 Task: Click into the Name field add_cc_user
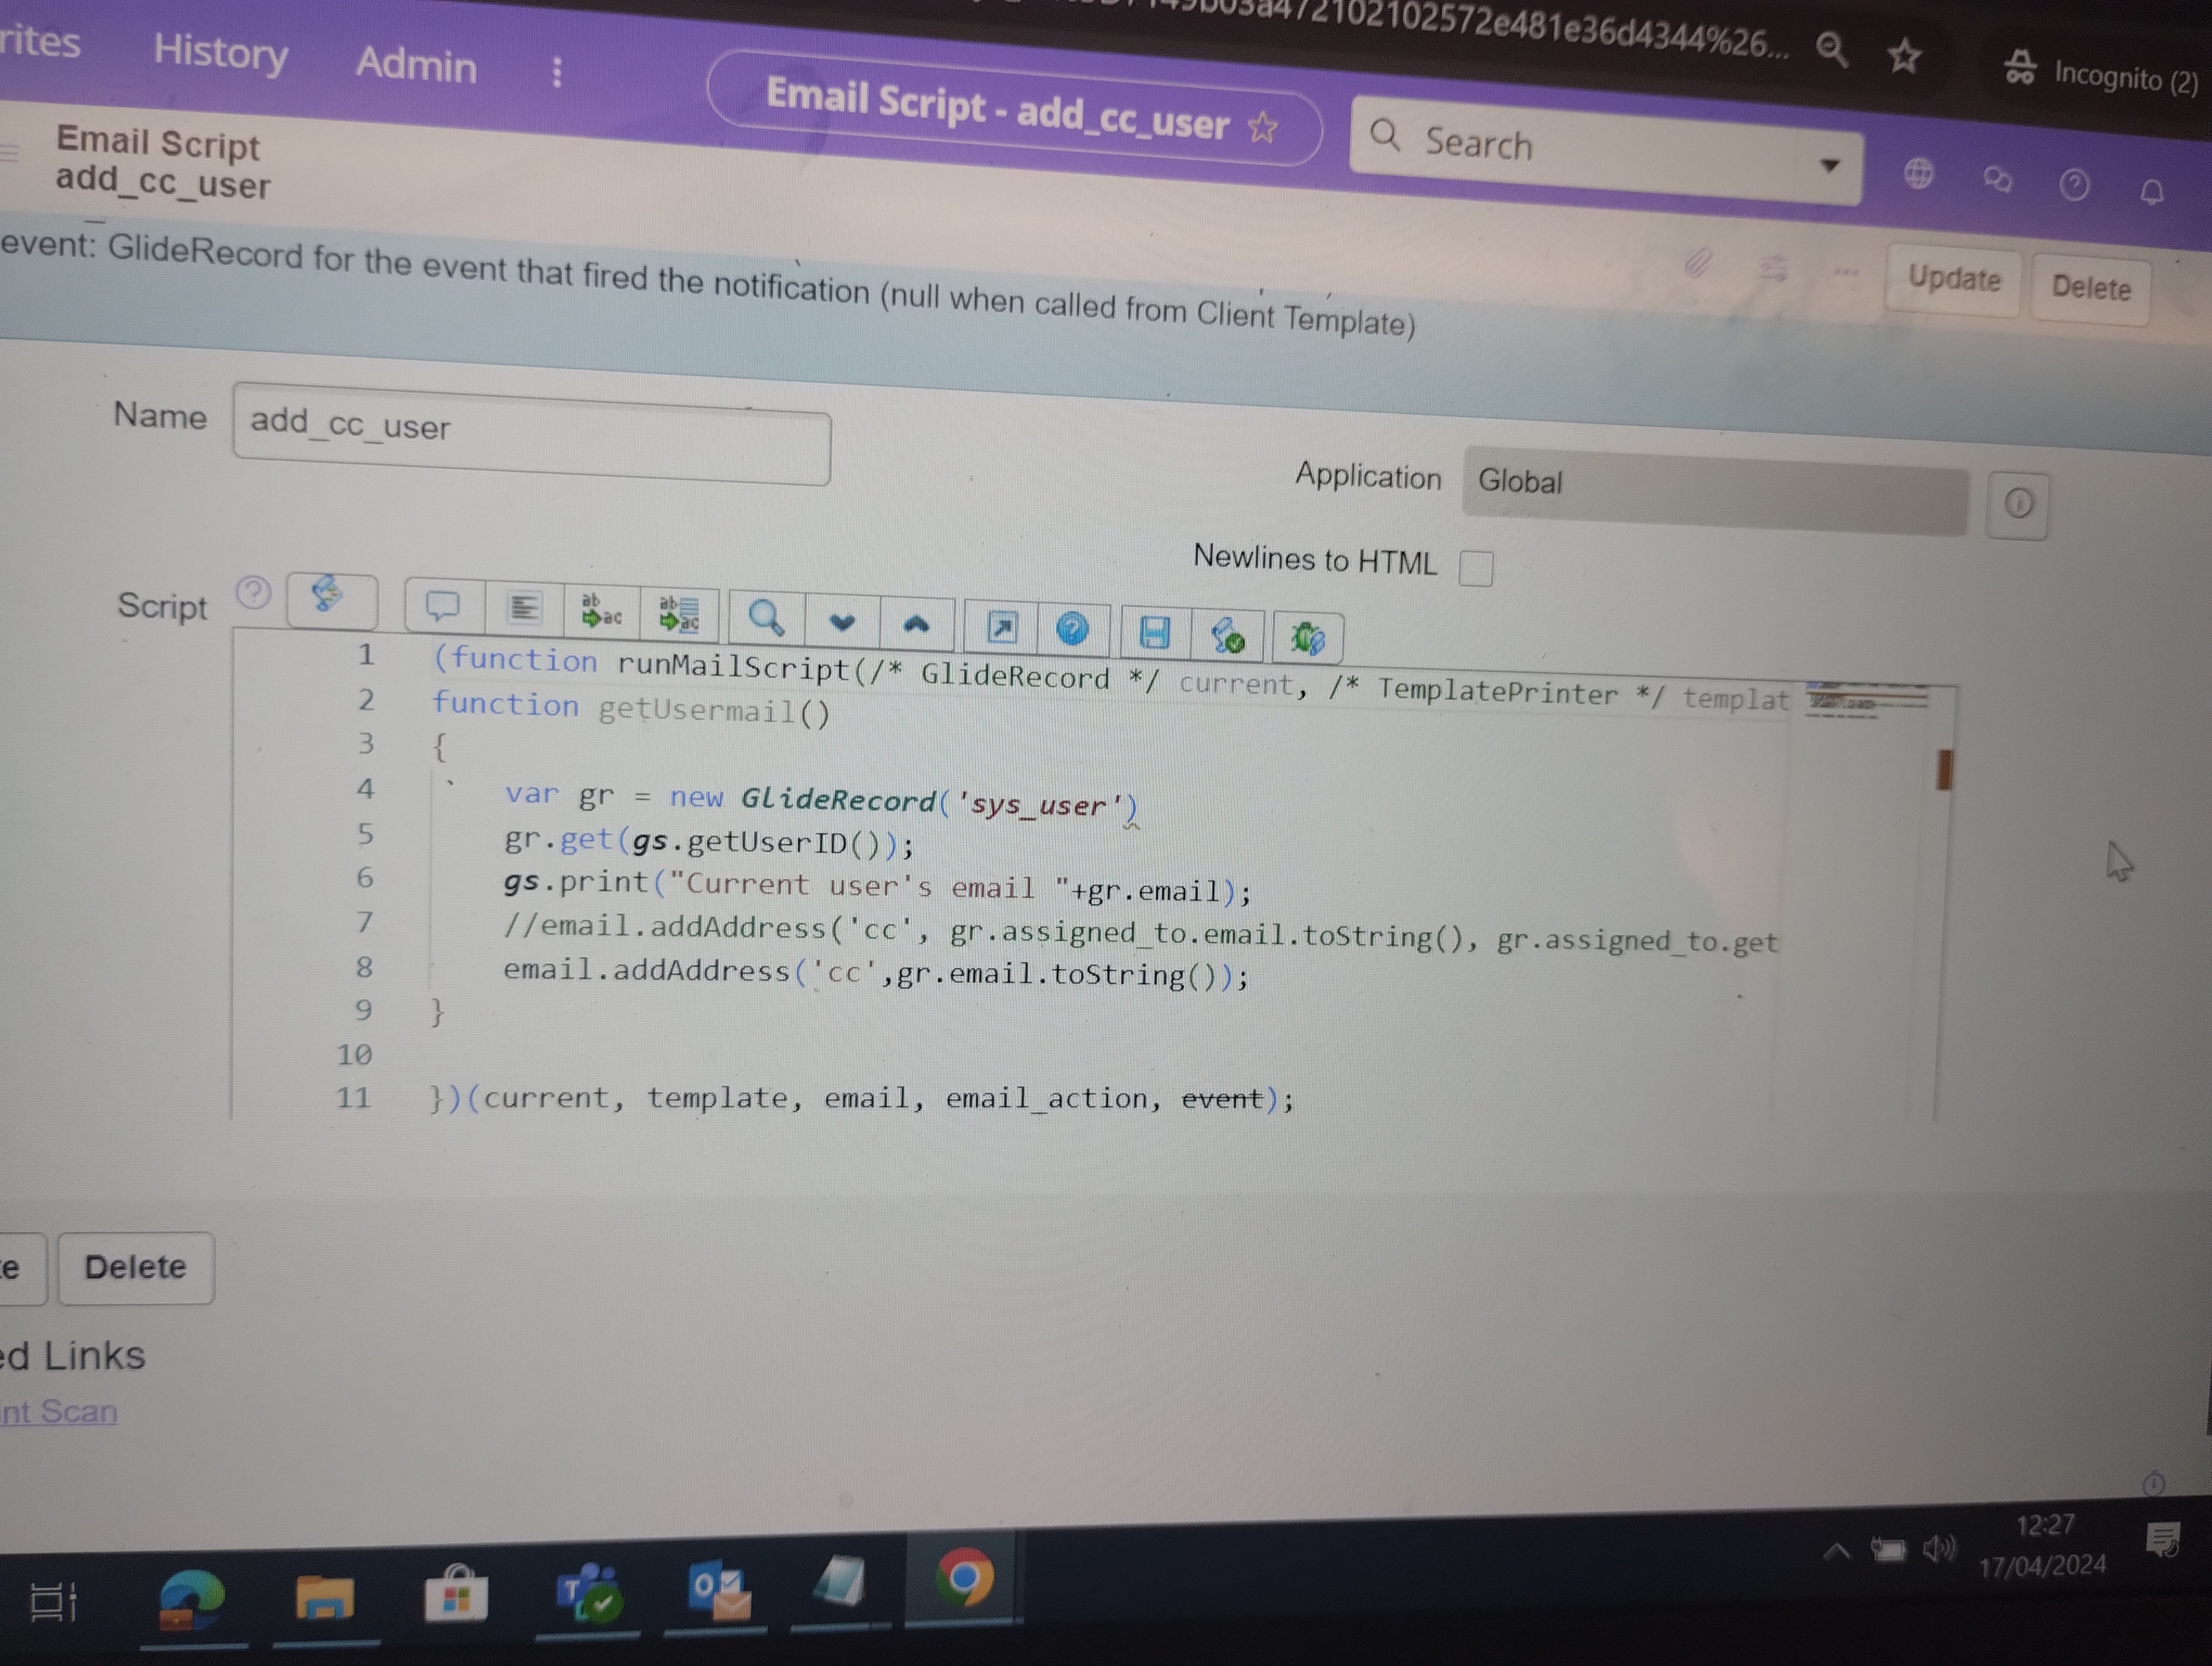click(531, 434)
